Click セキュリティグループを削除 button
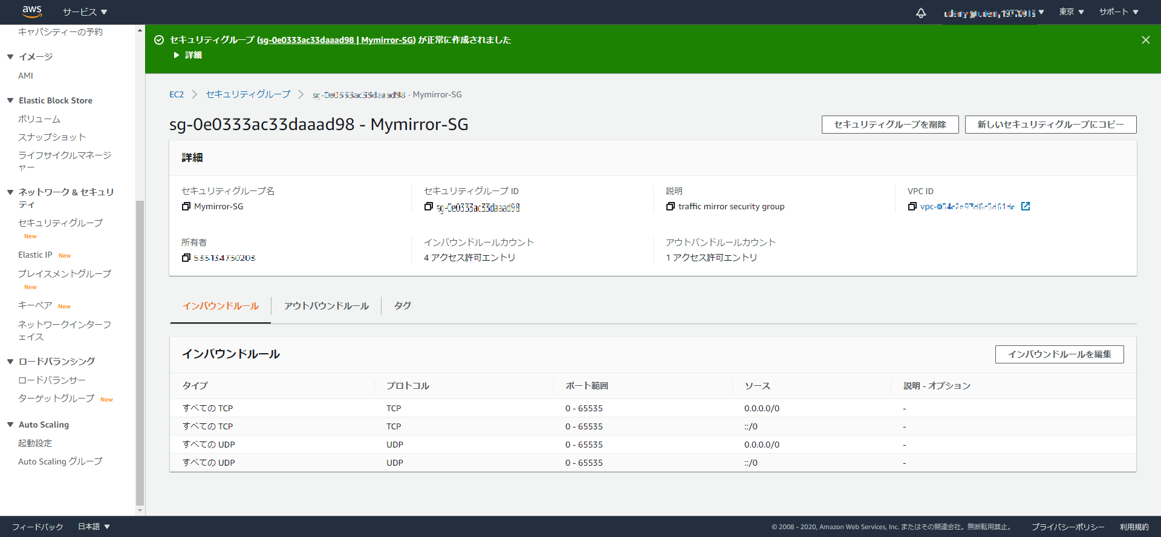Screen dimensions: 1161x537 [x=890, y=125]
